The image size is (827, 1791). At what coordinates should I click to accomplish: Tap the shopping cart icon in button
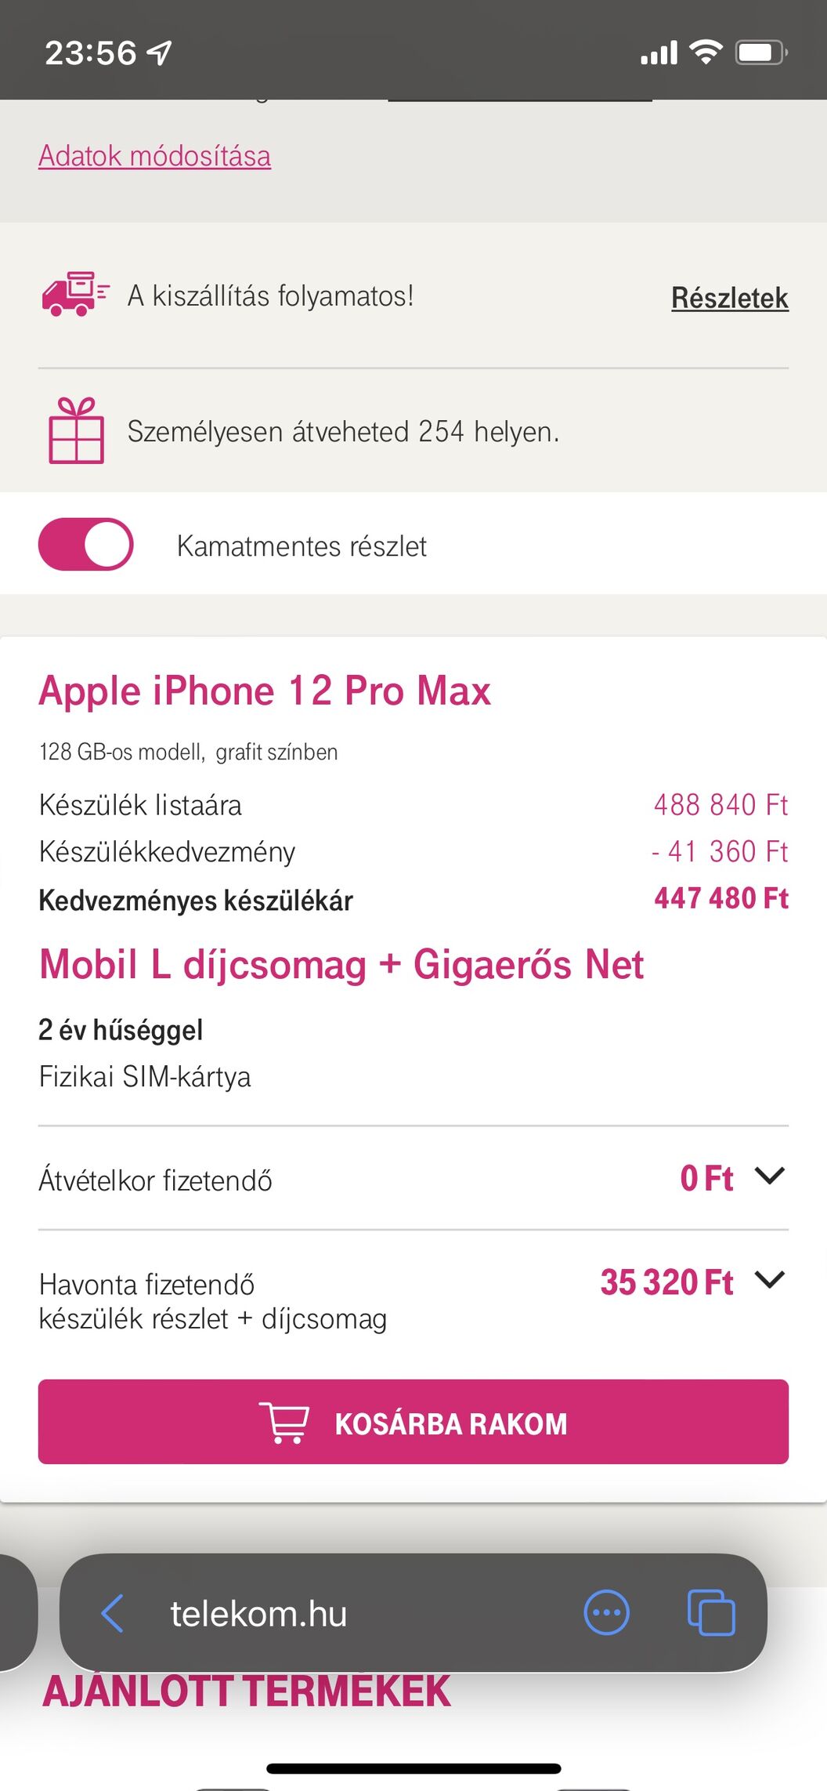tap(284, 1423)
